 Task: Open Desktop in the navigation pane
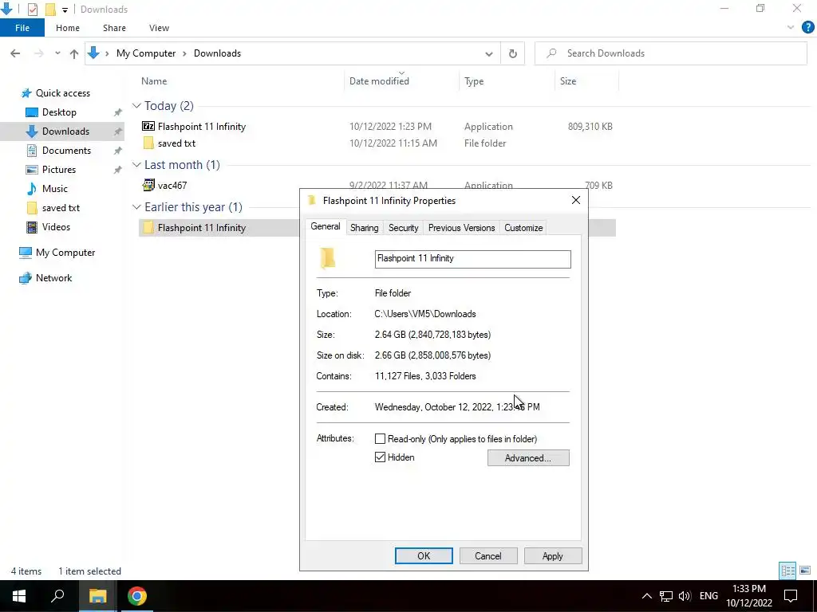pos(59,112)
